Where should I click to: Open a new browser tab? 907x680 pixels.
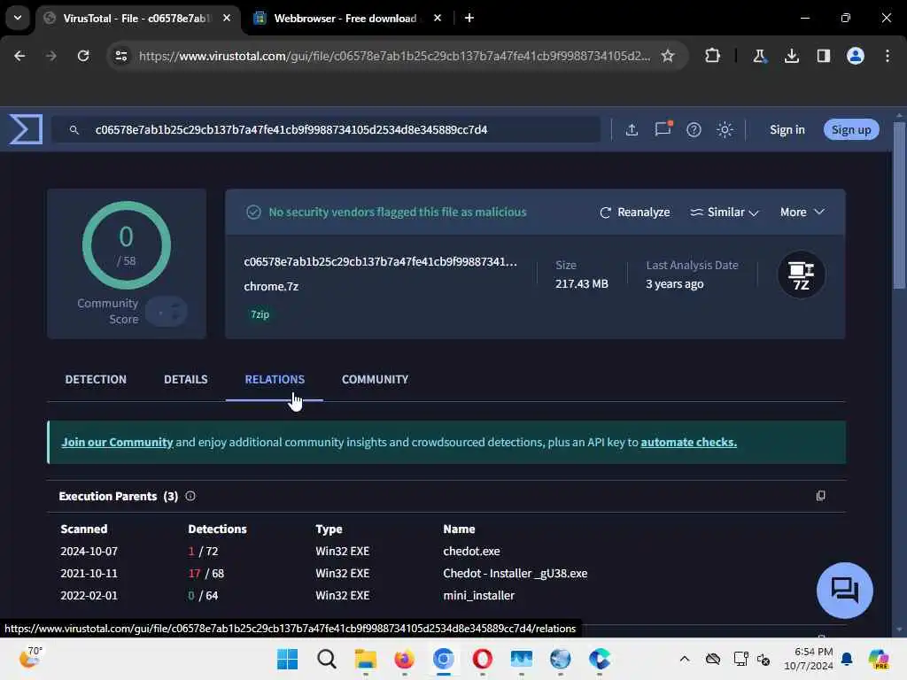[469, 18]
